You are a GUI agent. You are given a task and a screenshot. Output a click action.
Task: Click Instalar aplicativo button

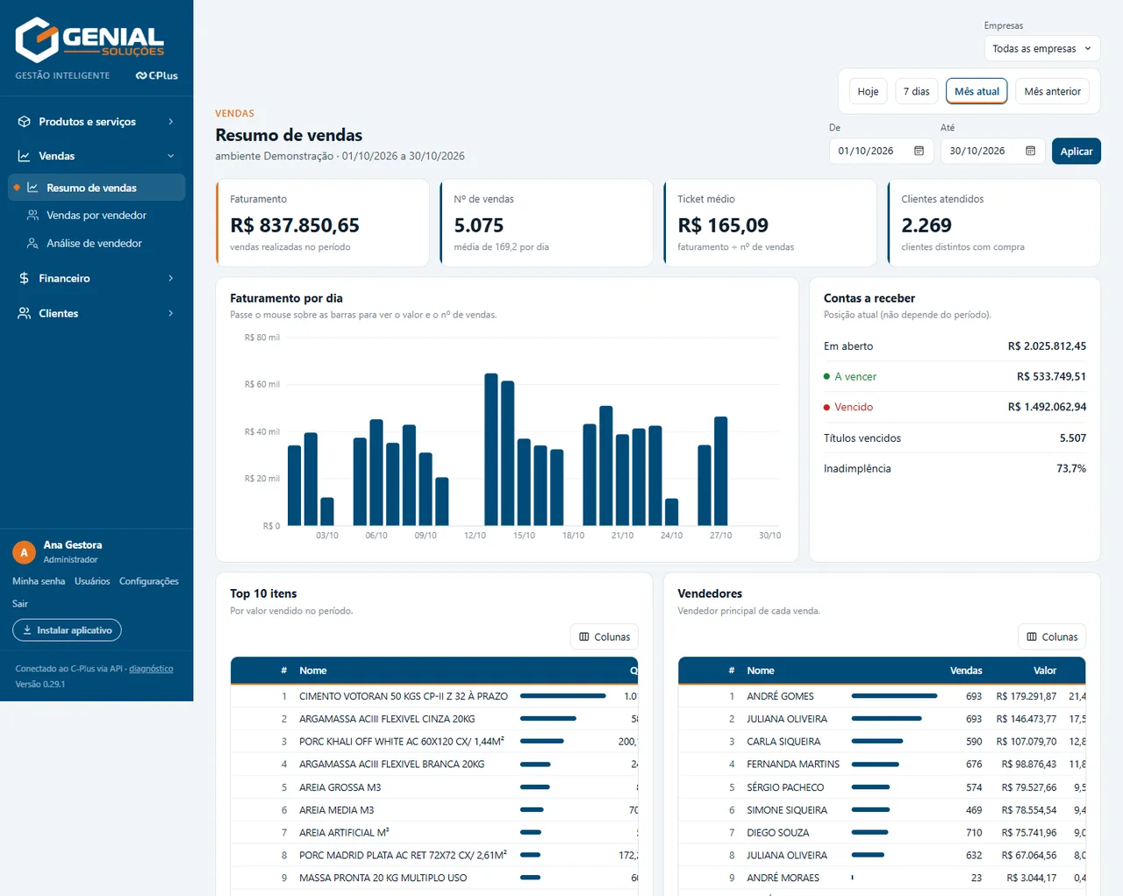pyautogui.click(x=67, y=630)
